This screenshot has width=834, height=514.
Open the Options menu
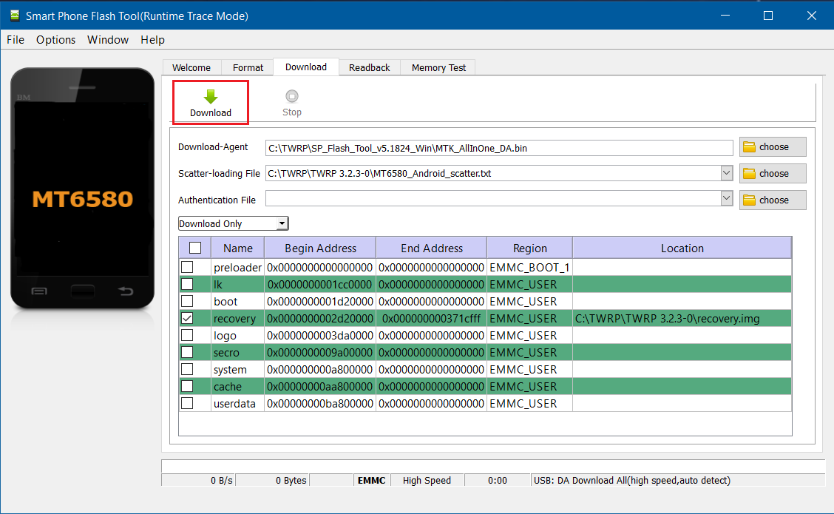pyautogui.click(x=55, y=40)
